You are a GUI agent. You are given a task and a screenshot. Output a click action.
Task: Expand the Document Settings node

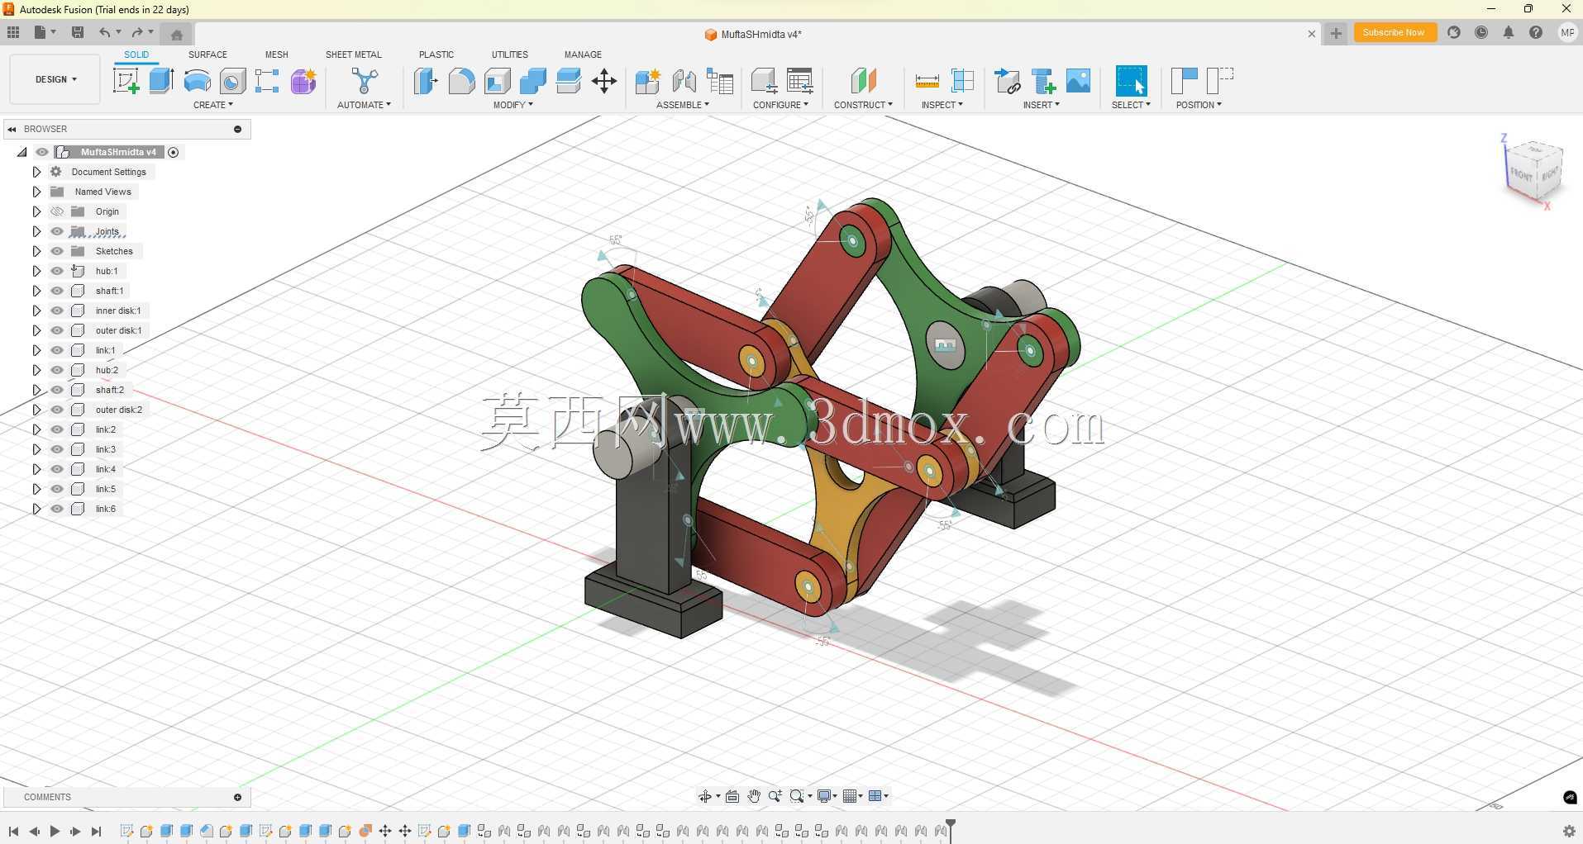[x=36, y=172]
